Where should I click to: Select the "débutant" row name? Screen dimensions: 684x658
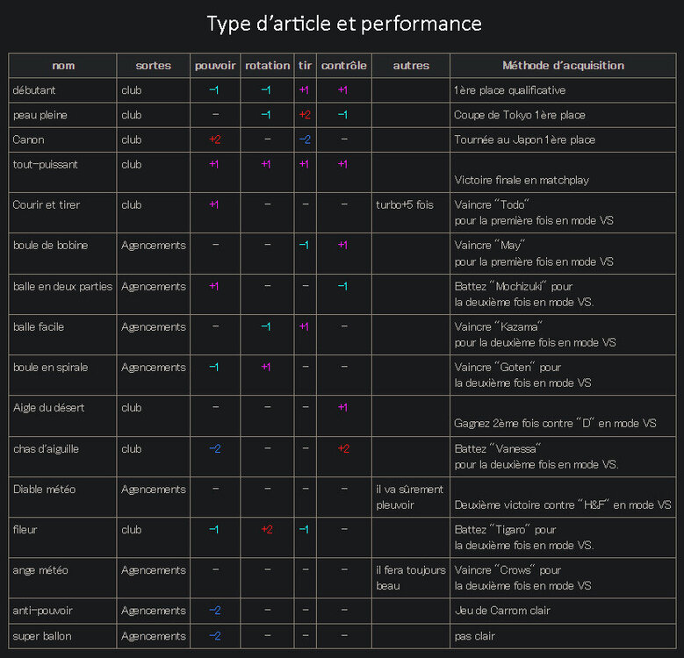point(34,90)
